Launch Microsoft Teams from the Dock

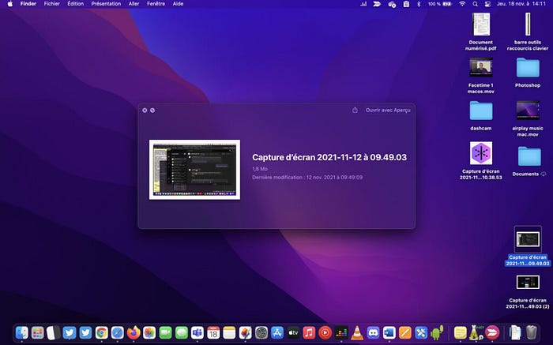pos(197,332)
